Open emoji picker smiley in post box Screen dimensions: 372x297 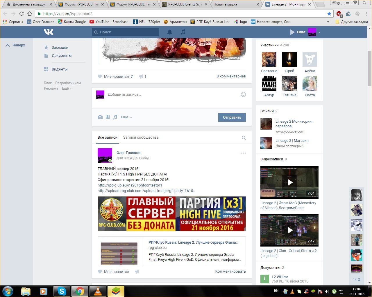pos(243,94)
